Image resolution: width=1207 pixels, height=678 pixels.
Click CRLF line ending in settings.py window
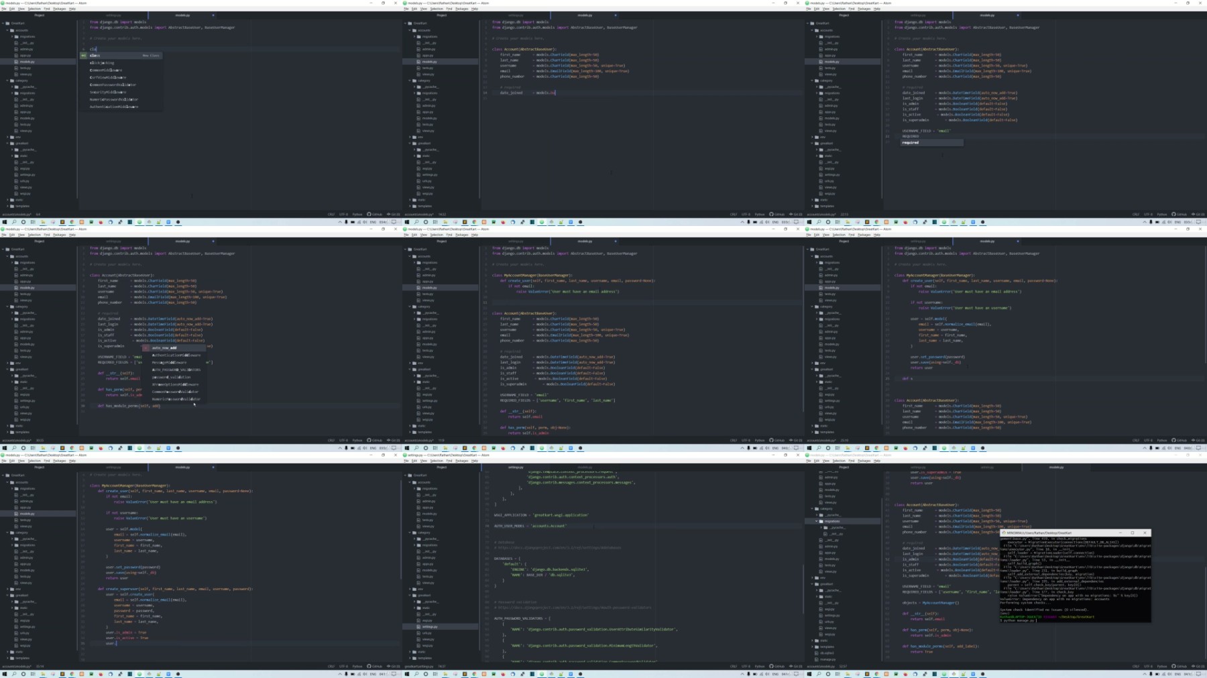click(x=734, y=667)
